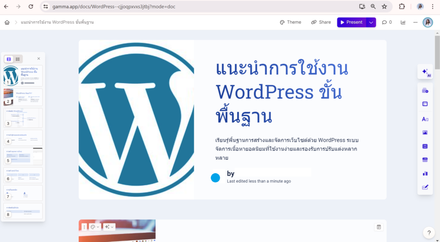Open the card templates insert icon
The width and height of the screenshot is (440, 242).
[x=425, y=90]
